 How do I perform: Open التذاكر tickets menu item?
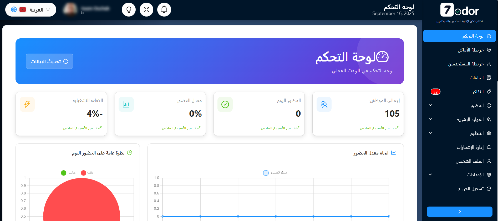(477, 92)
